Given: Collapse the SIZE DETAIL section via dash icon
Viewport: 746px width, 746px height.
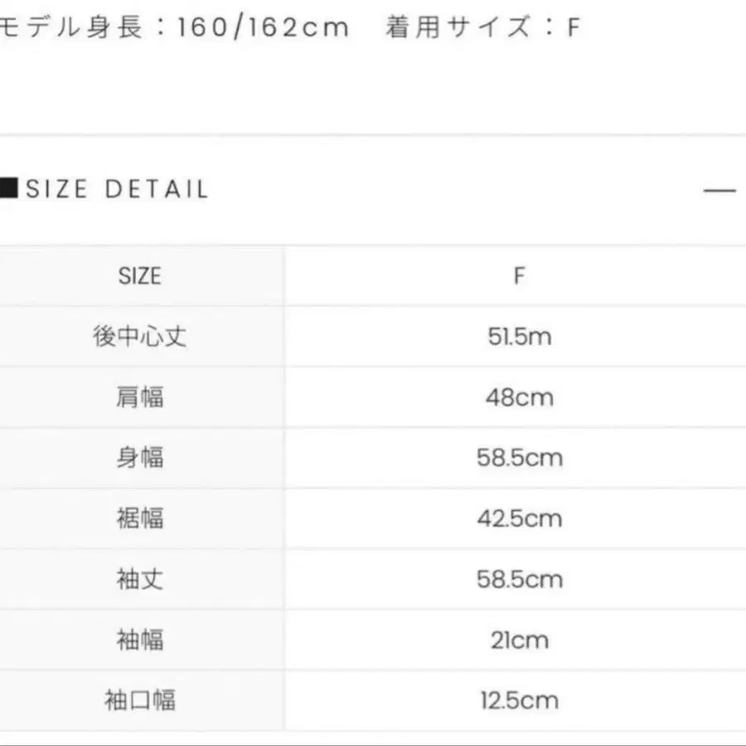Looking at the screenshot, I should tap(719, 190).
